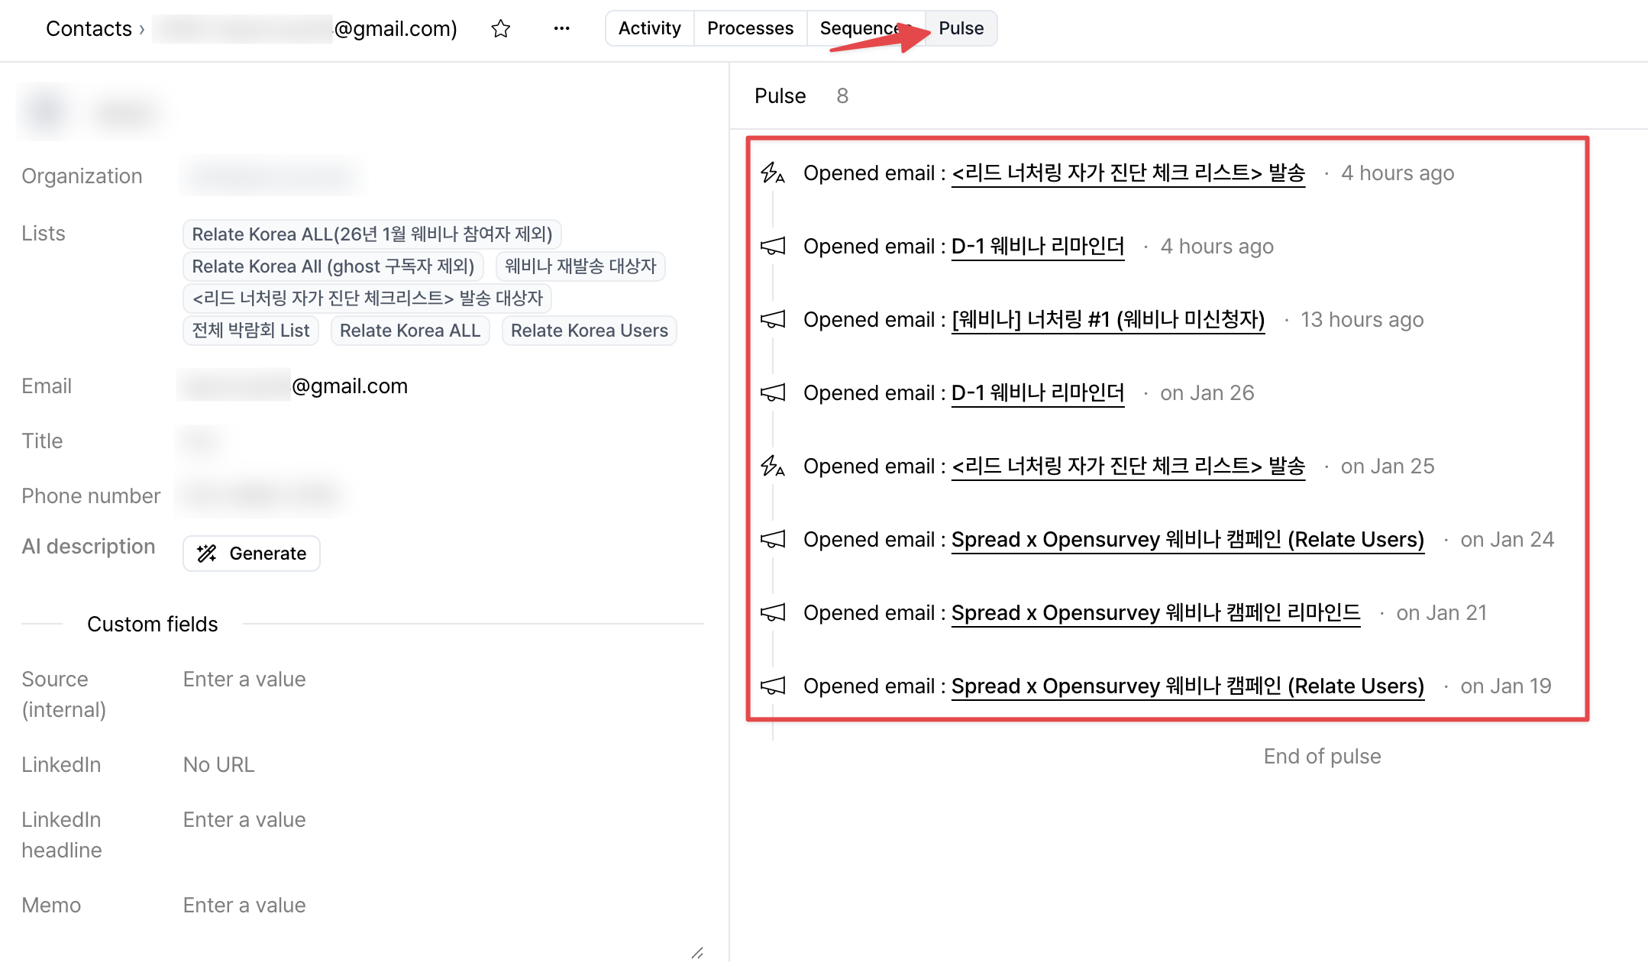Click bolt icon of Jan 25 pulse entry
The image size is (1648, 962).
pos(772,466)
